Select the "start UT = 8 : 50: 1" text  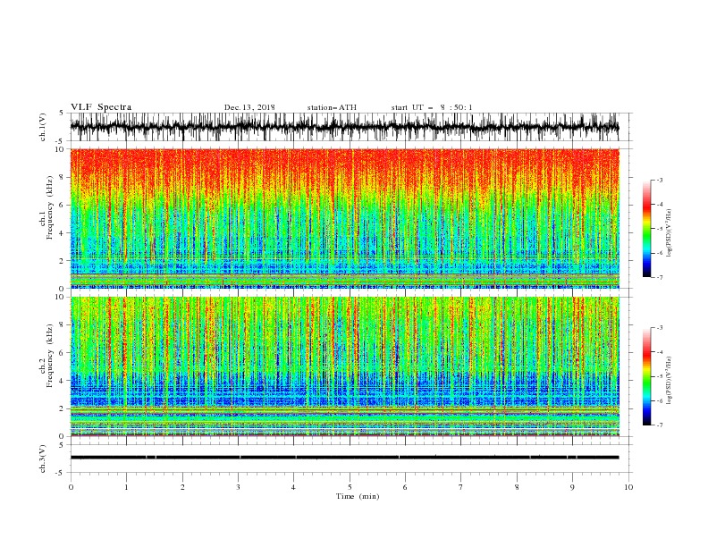(432, 107)
